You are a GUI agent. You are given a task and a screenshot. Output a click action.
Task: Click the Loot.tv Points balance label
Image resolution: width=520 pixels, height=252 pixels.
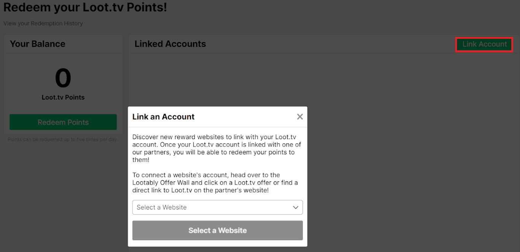(x=63, y=97)
